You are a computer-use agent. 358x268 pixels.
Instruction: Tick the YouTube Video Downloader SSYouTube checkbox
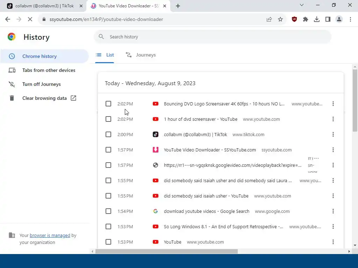(x=108, y=150)
